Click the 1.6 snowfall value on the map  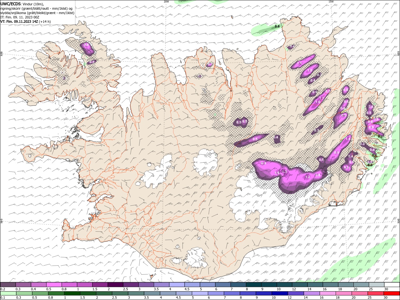(x=318, y=102)
